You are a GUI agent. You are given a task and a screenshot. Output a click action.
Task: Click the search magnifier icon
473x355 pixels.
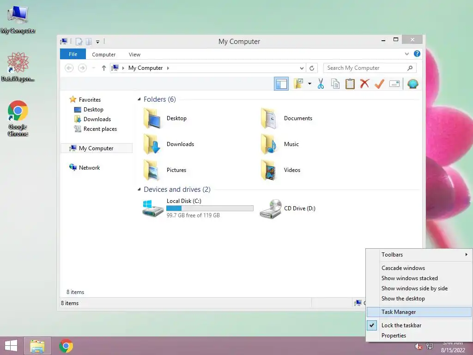tap(410, 68)
